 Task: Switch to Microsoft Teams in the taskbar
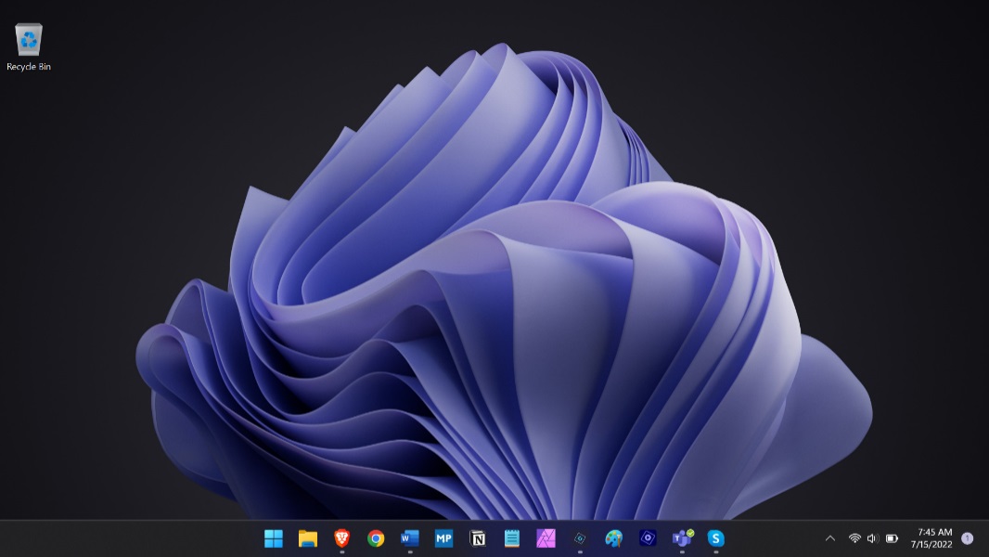click(x=682, y=538)
